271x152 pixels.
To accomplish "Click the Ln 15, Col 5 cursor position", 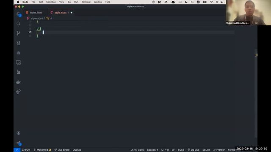I will pos(137,150).
